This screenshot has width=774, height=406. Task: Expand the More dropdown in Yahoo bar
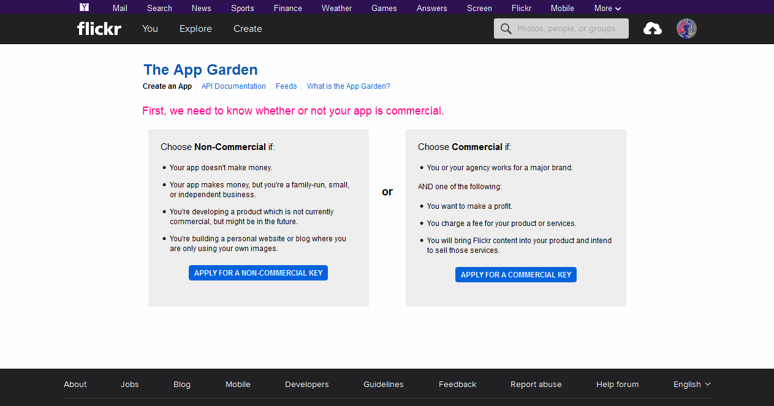pyautogui.click(x=607, y=8)
